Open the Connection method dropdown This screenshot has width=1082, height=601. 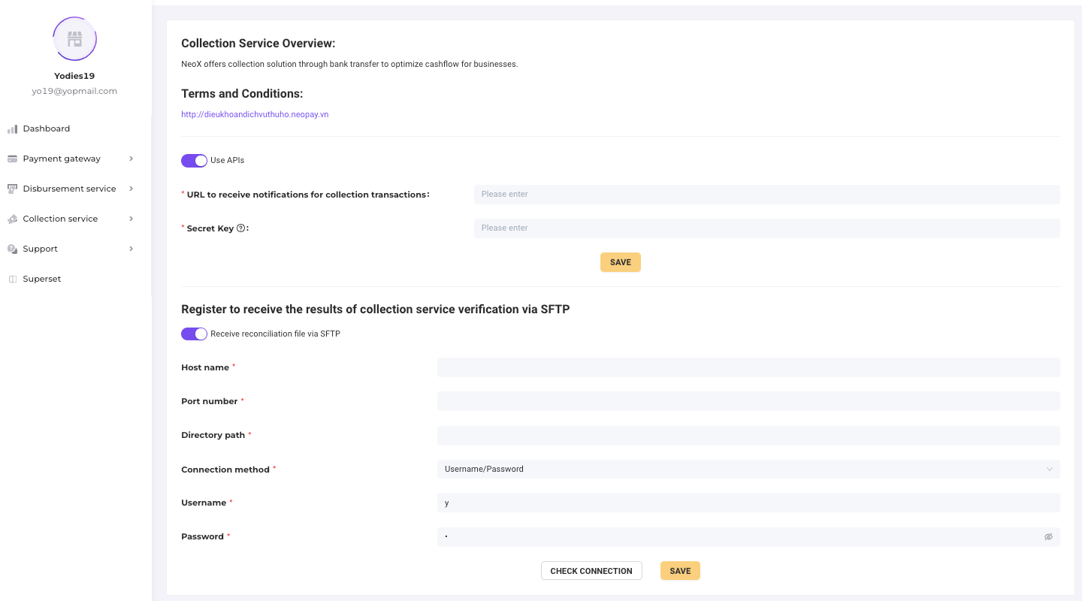(748, 470)
